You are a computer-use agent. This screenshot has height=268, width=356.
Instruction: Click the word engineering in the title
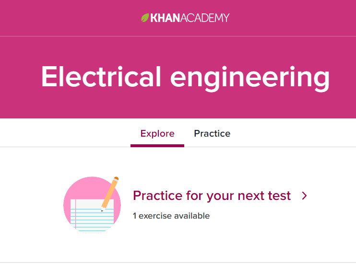(x=250, y=79)
